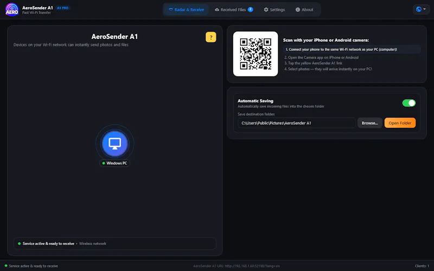Click the QR code image
Screen dimensions: 434x271
pyautogui.click(x=255, y=54)
